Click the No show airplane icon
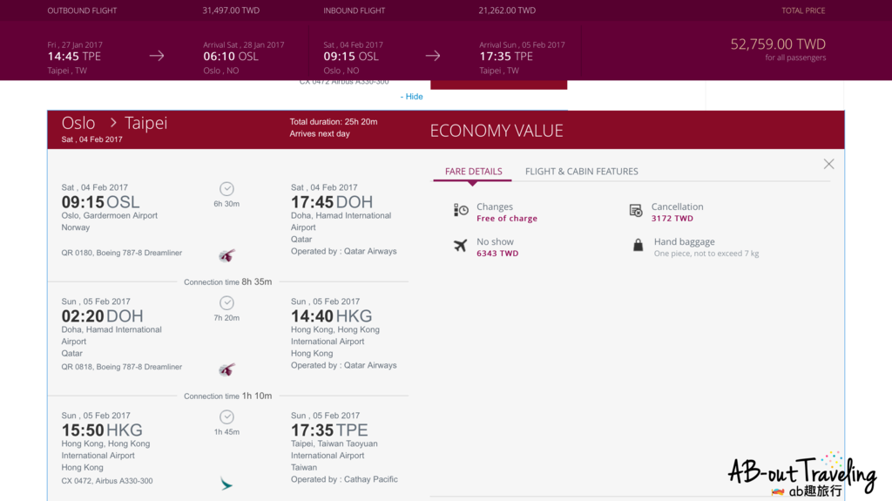The height and width of the screenshot is (501, 892). point(461,246)
